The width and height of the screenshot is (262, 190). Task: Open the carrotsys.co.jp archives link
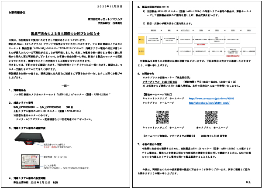click(x=211, y=98)
